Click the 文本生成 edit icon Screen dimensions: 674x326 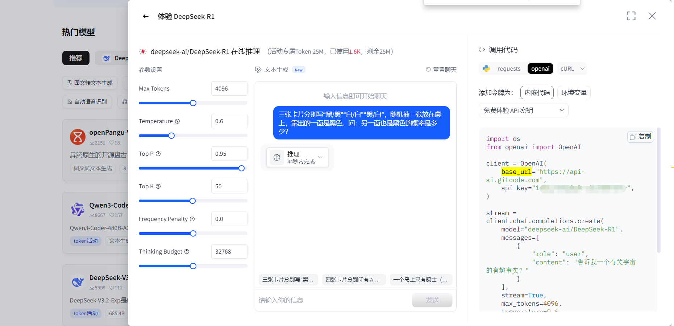click(258, 70)
